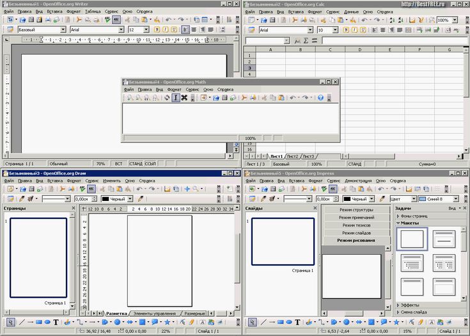Screen dimensions: 470x336
Task: Close the 'Страницы' panel in Draw
Action: [x=74, y=208]
